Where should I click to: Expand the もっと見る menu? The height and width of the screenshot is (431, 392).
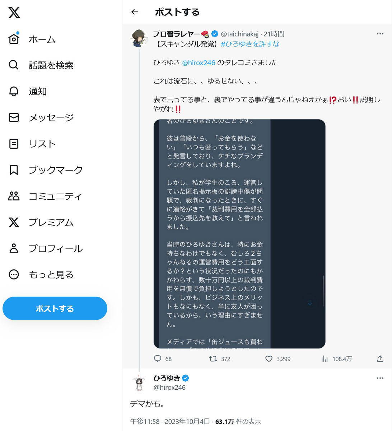point(41,275)
